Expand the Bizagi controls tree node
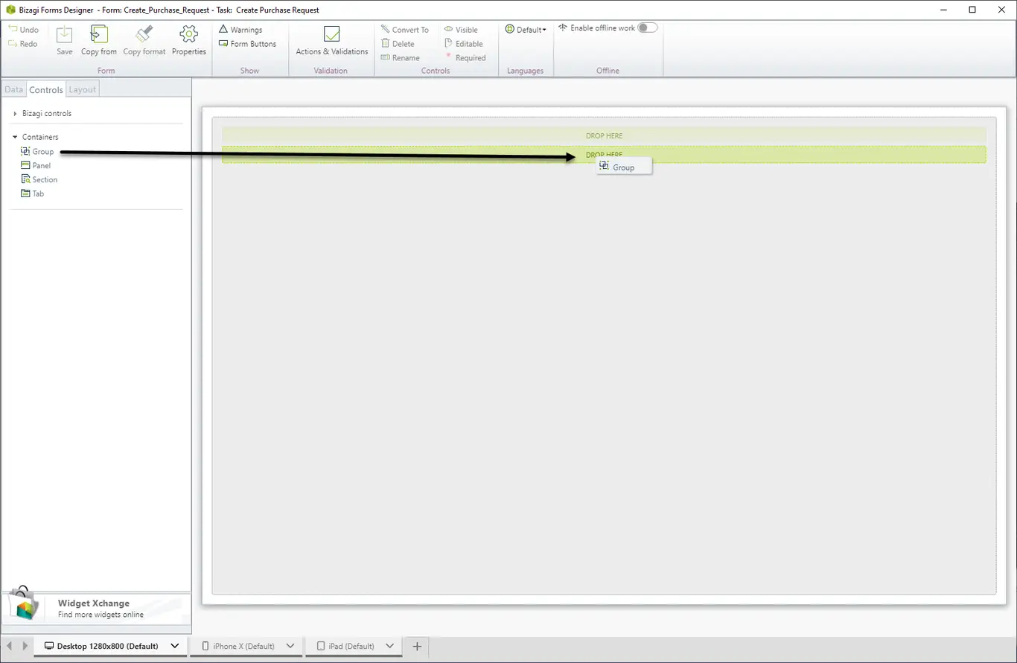 pyautogui.click(x=15, y=114)
